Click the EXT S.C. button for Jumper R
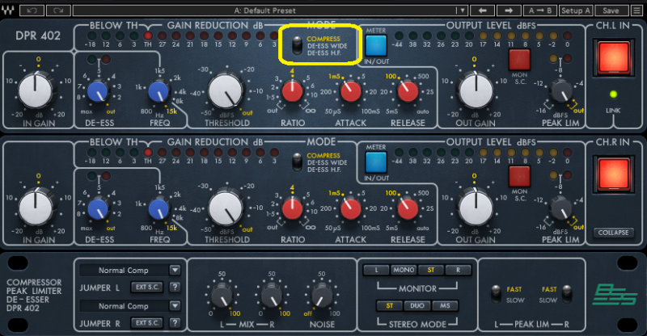The image size is (647, 336). (x=147, y=322)
